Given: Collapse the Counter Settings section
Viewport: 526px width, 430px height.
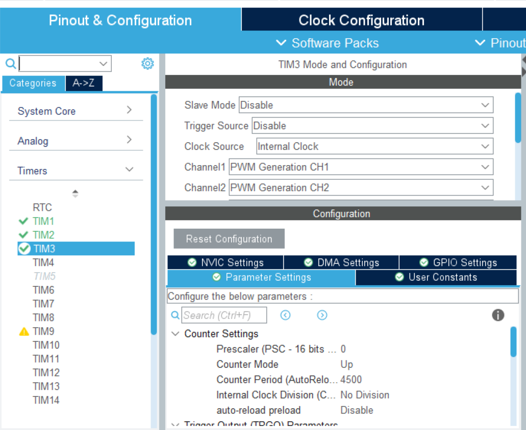Looking at the screenshot, I should (175, 334).
